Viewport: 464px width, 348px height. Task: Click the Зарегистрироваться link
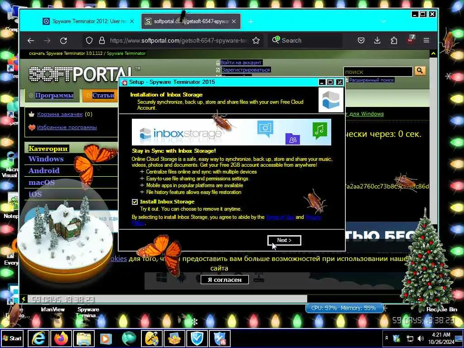point(246,70)
